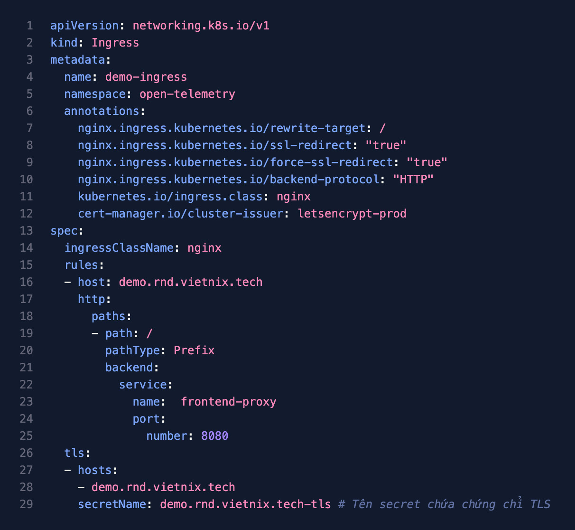Click the rewrite-target annotation key
Image resolution: width=575 pixels, height=530 pixels.
tap(222, 128)
